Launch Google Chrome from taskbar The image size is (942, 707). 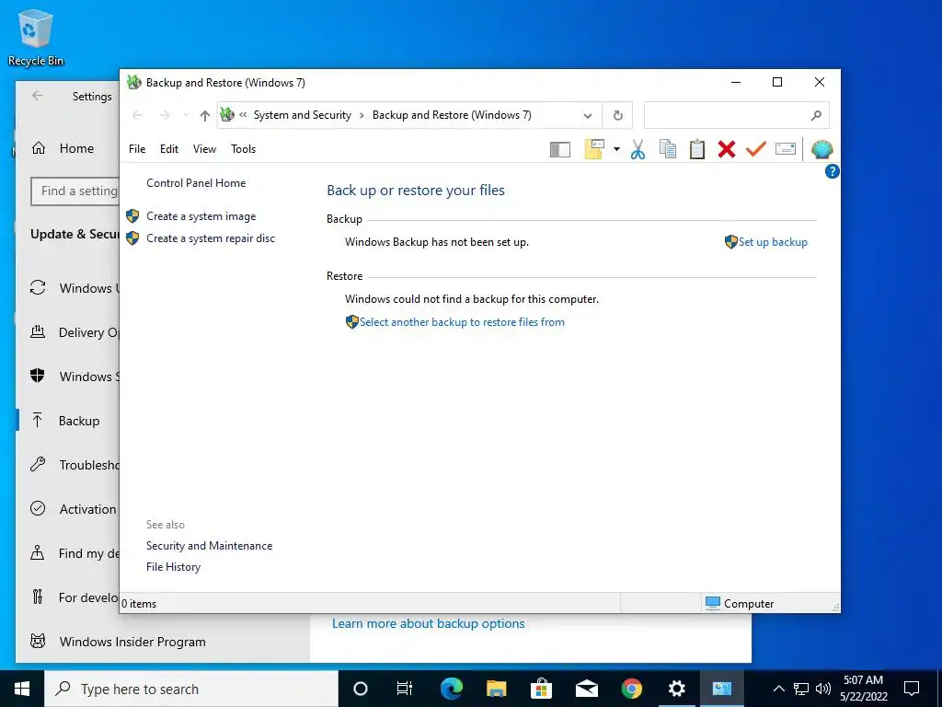click(x=631, y=689)
